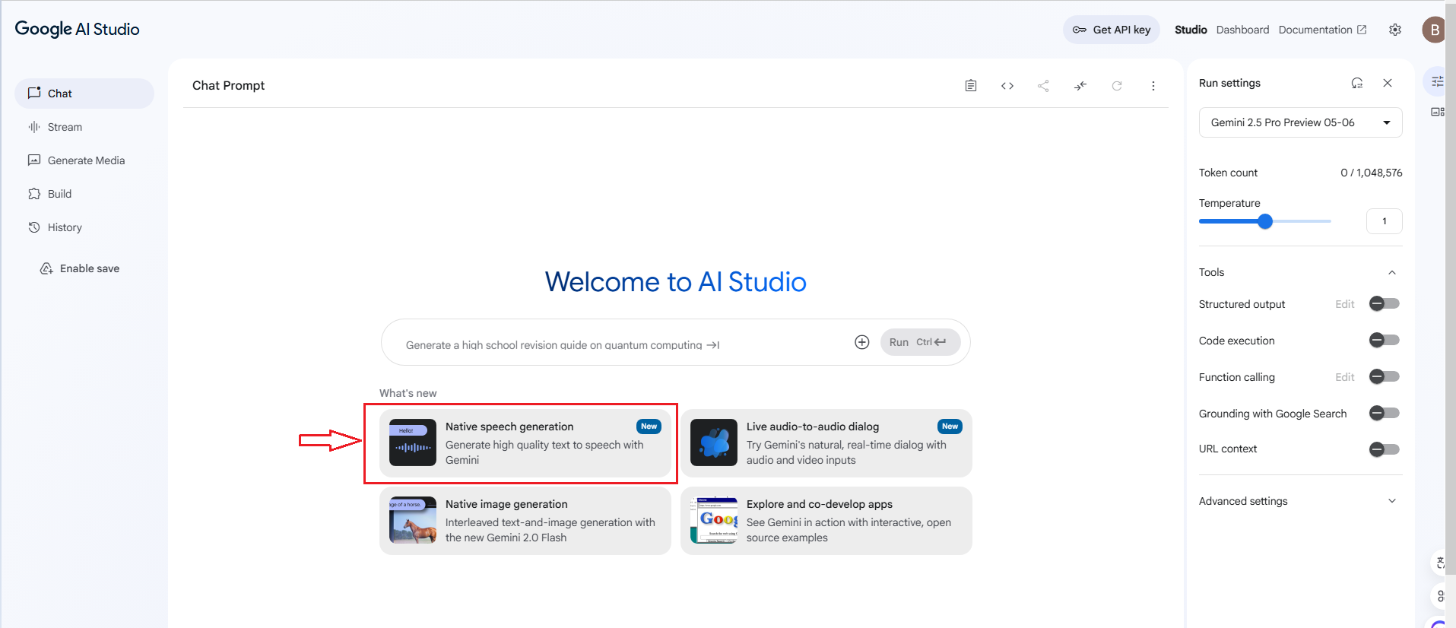Open settings gear icon in header
The image size is (1456, 628).
tap(1395, 30)
